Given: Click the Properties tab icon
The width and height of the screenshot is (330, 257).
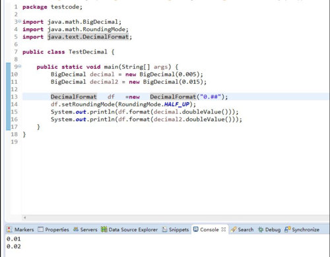Looking at the screenshot, I should pos(40,229).
